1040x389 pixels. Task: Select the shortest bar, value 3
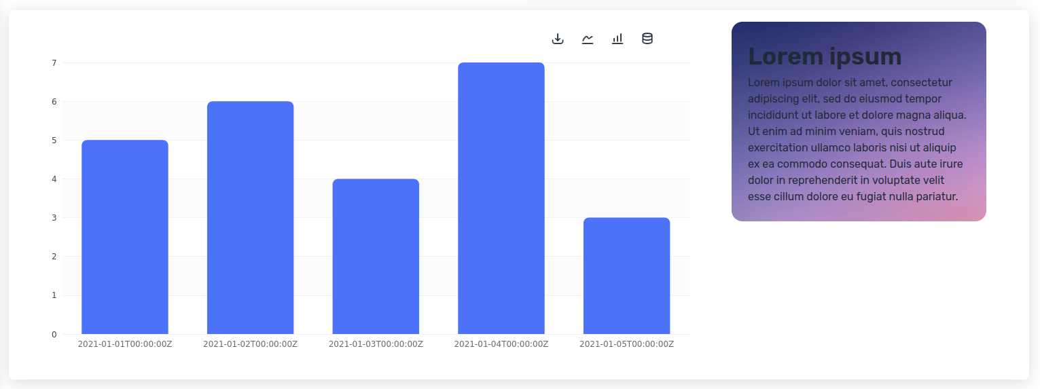626,276
